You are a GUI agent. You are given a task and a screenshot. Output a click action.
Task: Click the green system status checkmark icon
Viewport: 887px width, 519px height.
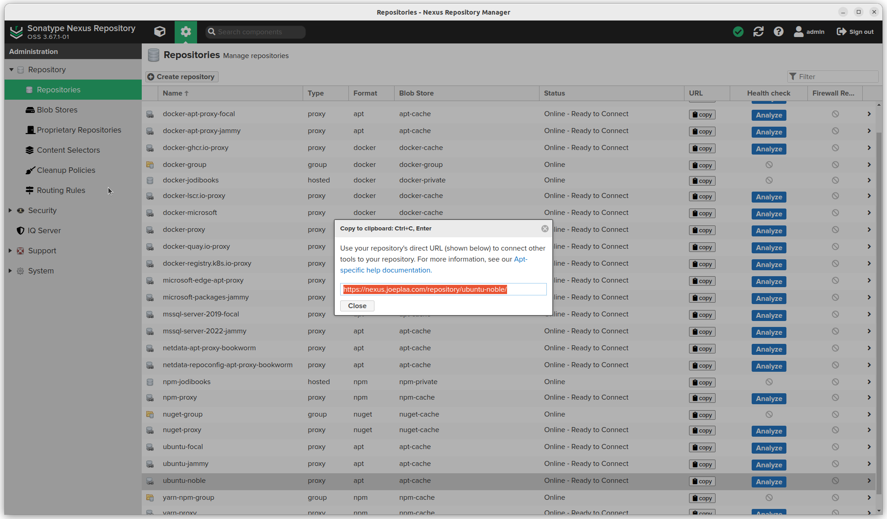point(738,32)
